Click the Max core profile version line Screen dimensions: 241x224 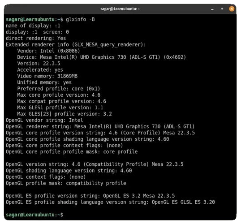click(59, 95)
